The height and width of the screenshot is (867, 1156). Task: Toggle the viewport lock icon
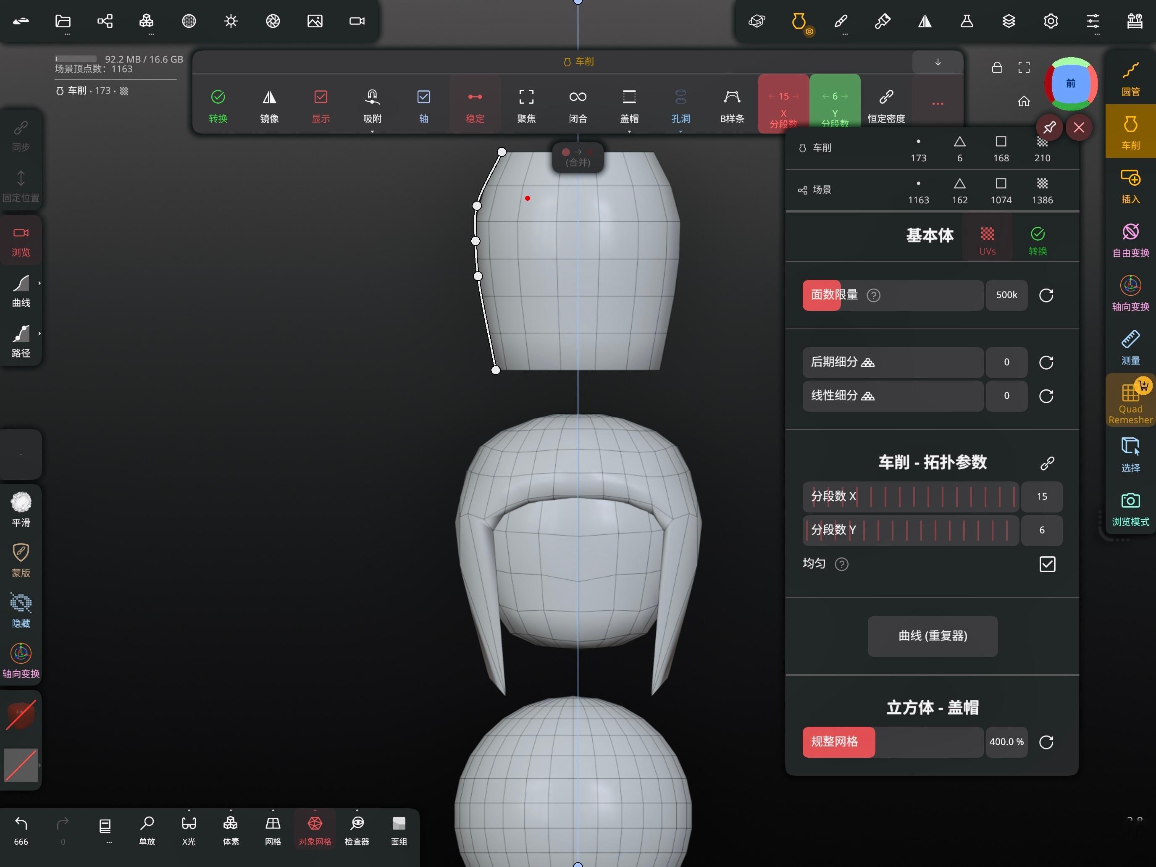tap(997, 67)
